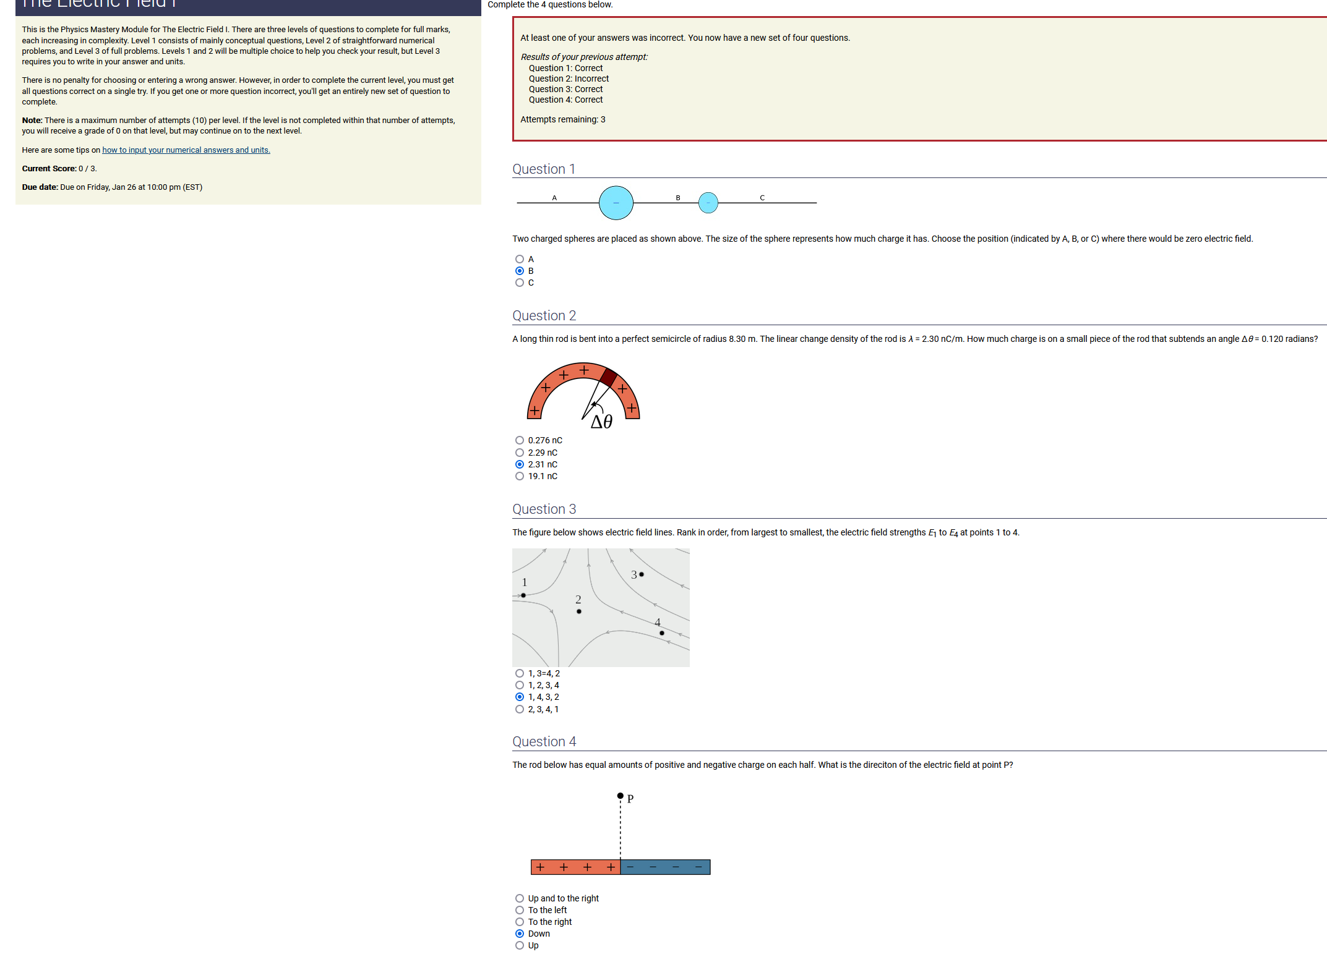Select the Down answer for Question 4
Screen dimensions: 1327x962
pos(520,934)
